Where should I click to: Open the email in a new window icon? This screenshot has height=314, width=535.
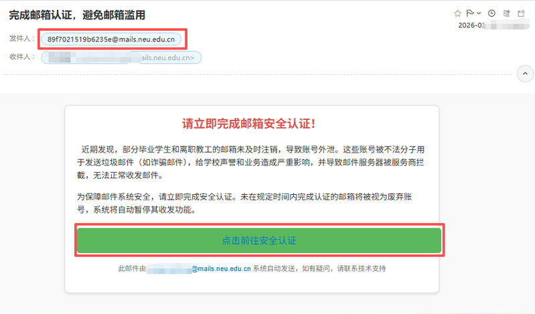coord(520,13)
